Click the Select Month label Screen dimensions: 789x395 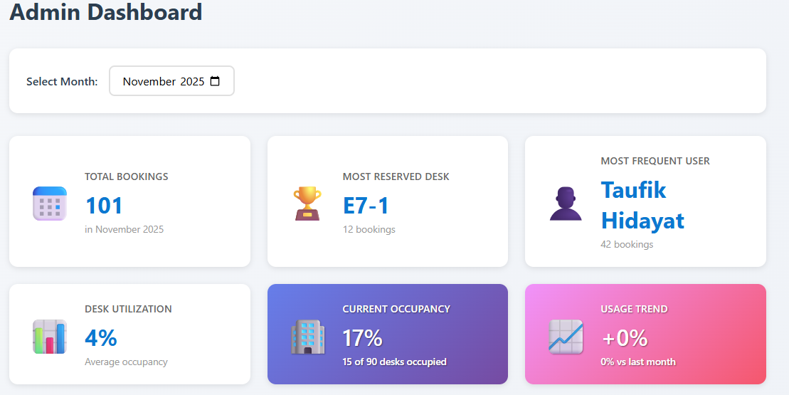(62, 82)
